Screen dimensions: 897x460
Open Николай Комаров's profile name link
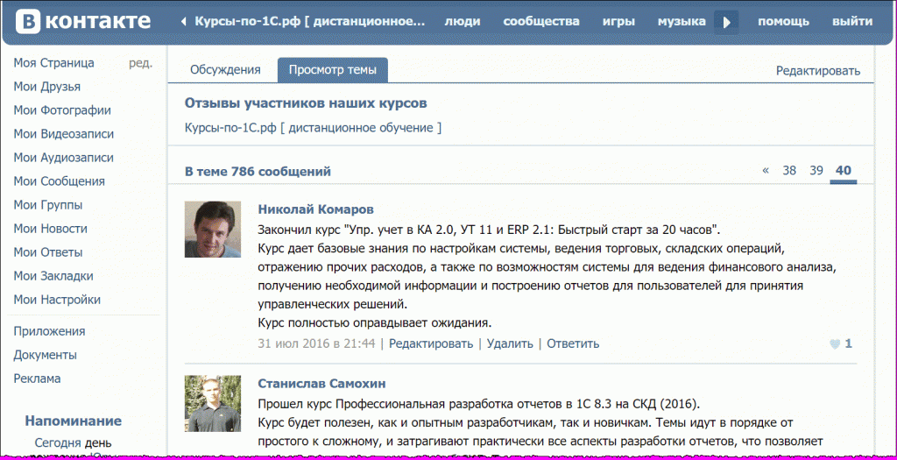[315, 209]
